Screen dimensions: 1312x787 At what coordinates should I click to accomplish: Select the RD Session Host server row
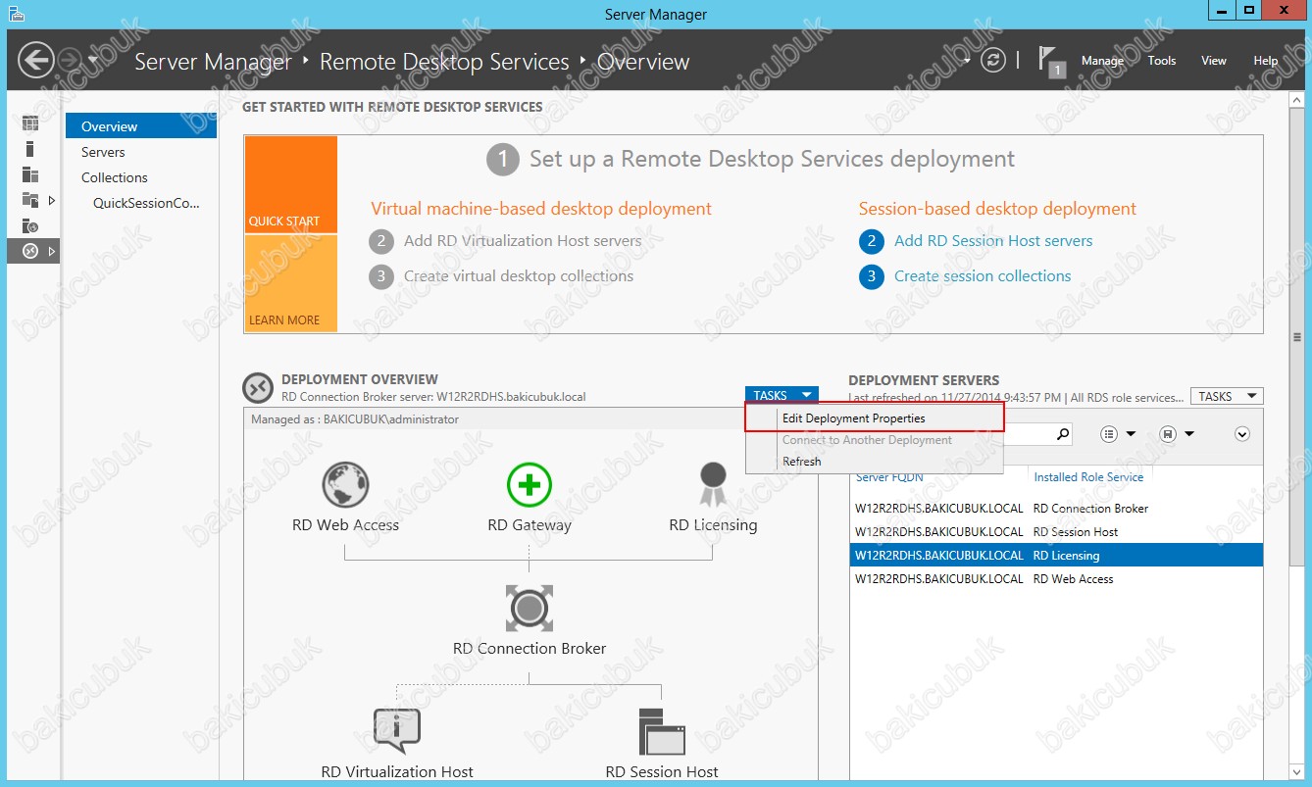tap(1056, 532)
